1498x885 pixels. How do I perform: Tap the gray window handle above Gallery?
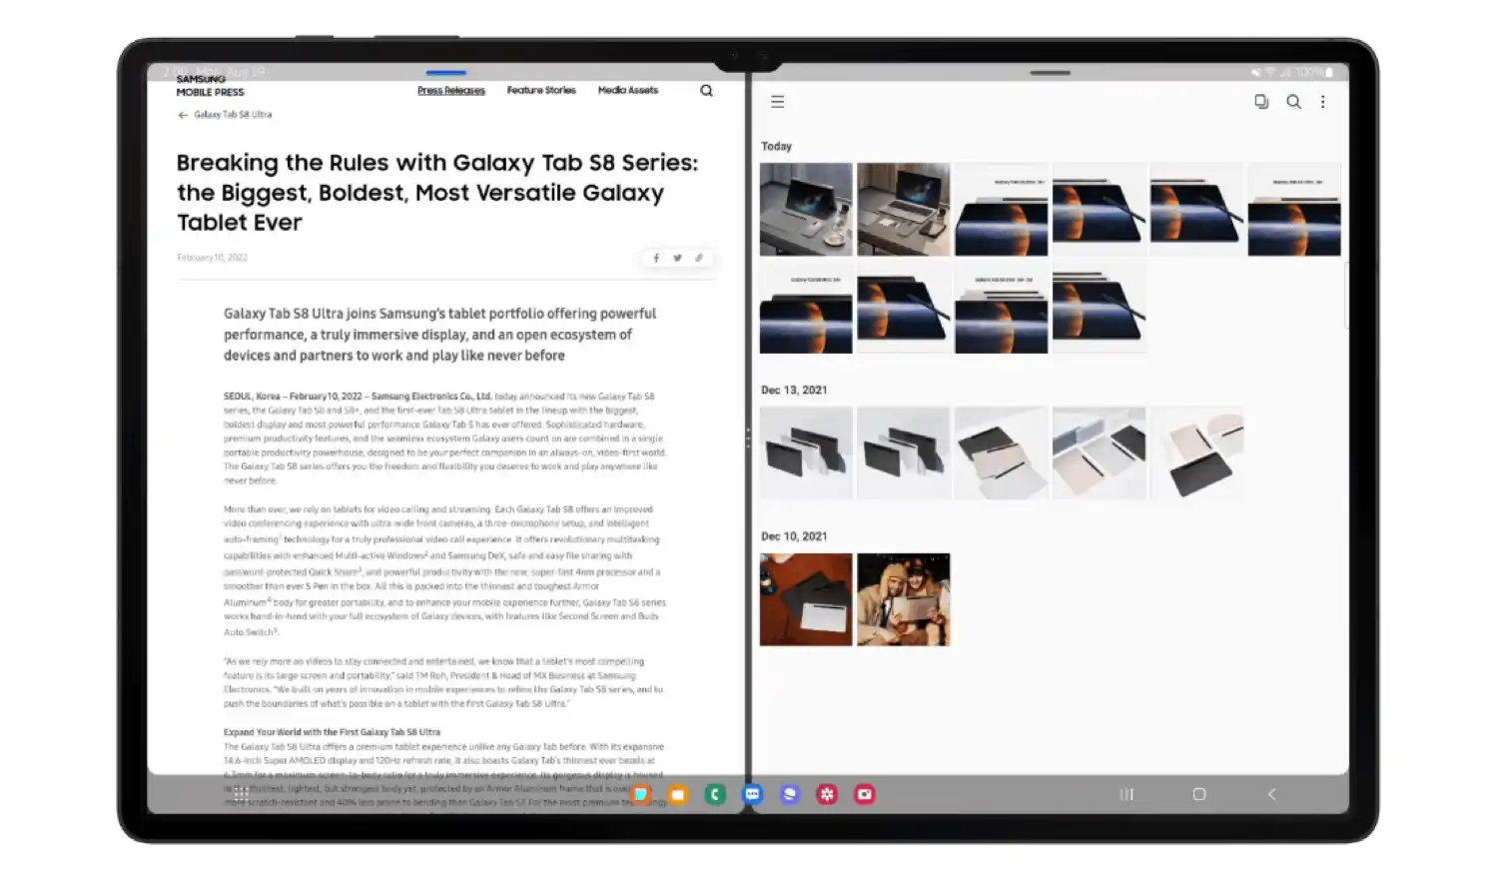1051,73
